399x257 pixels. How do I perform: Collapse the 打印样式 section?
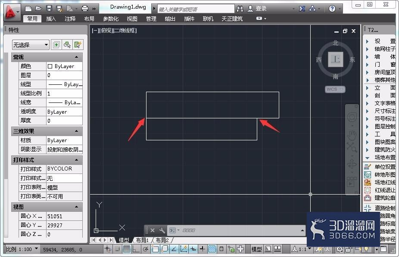pos(76,160)
